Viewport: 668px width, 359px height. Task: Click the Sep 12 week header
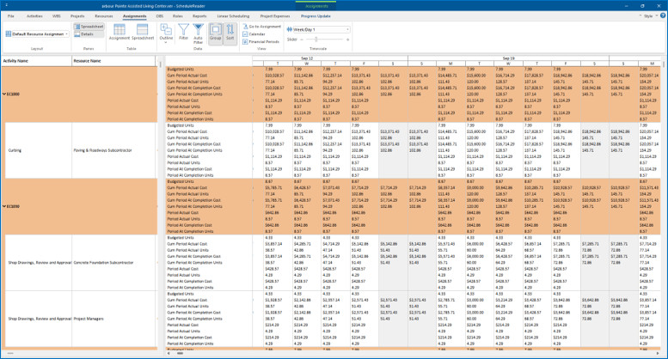point(307,58)
